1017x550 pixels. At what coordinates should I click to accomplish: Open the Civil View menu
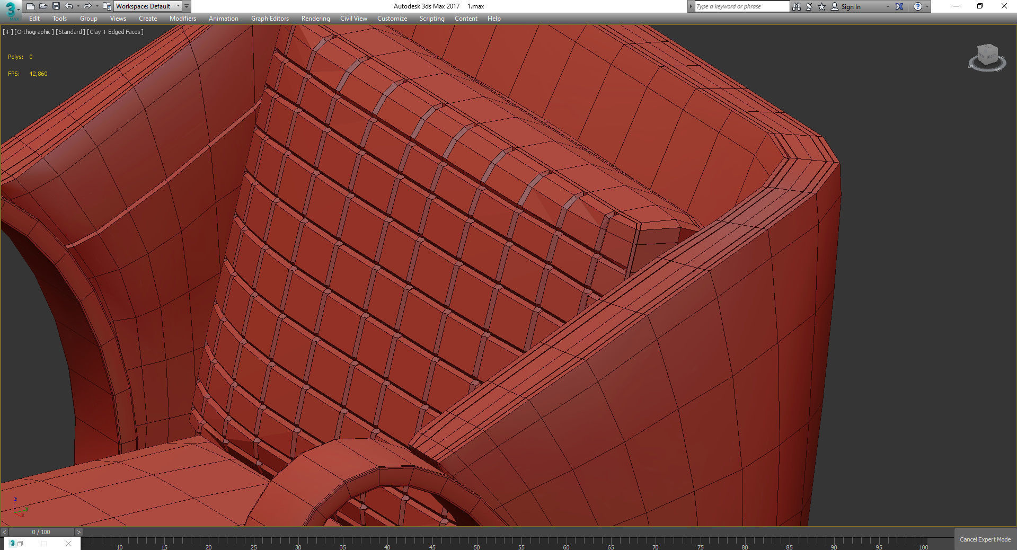353,19
